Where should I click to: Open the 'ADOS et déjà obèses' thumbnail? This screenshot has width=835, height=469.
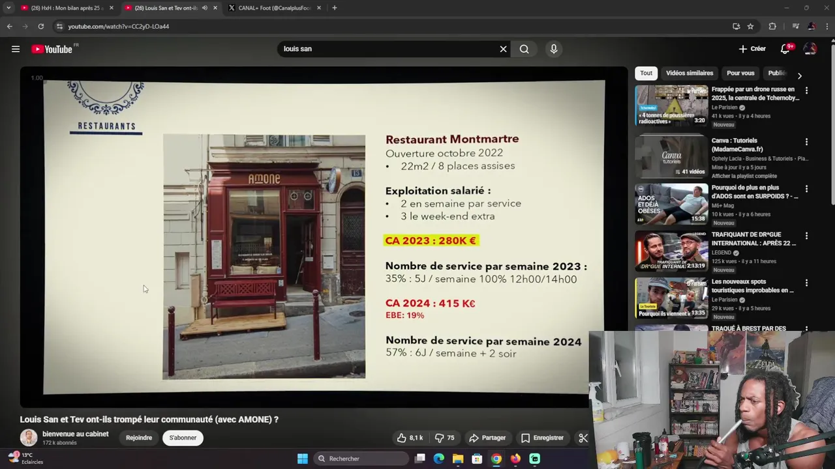click(x=671, y=204)
